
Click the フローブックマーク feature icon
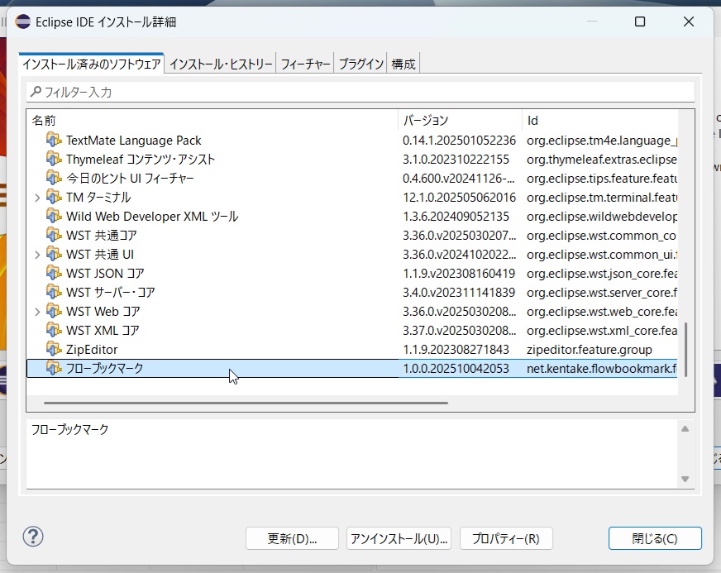[x=54, y=368]
